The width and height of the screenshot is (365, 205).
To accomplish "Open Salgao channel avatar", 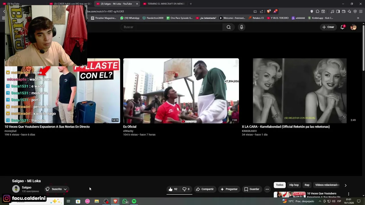I will click(x=16, y=189).
